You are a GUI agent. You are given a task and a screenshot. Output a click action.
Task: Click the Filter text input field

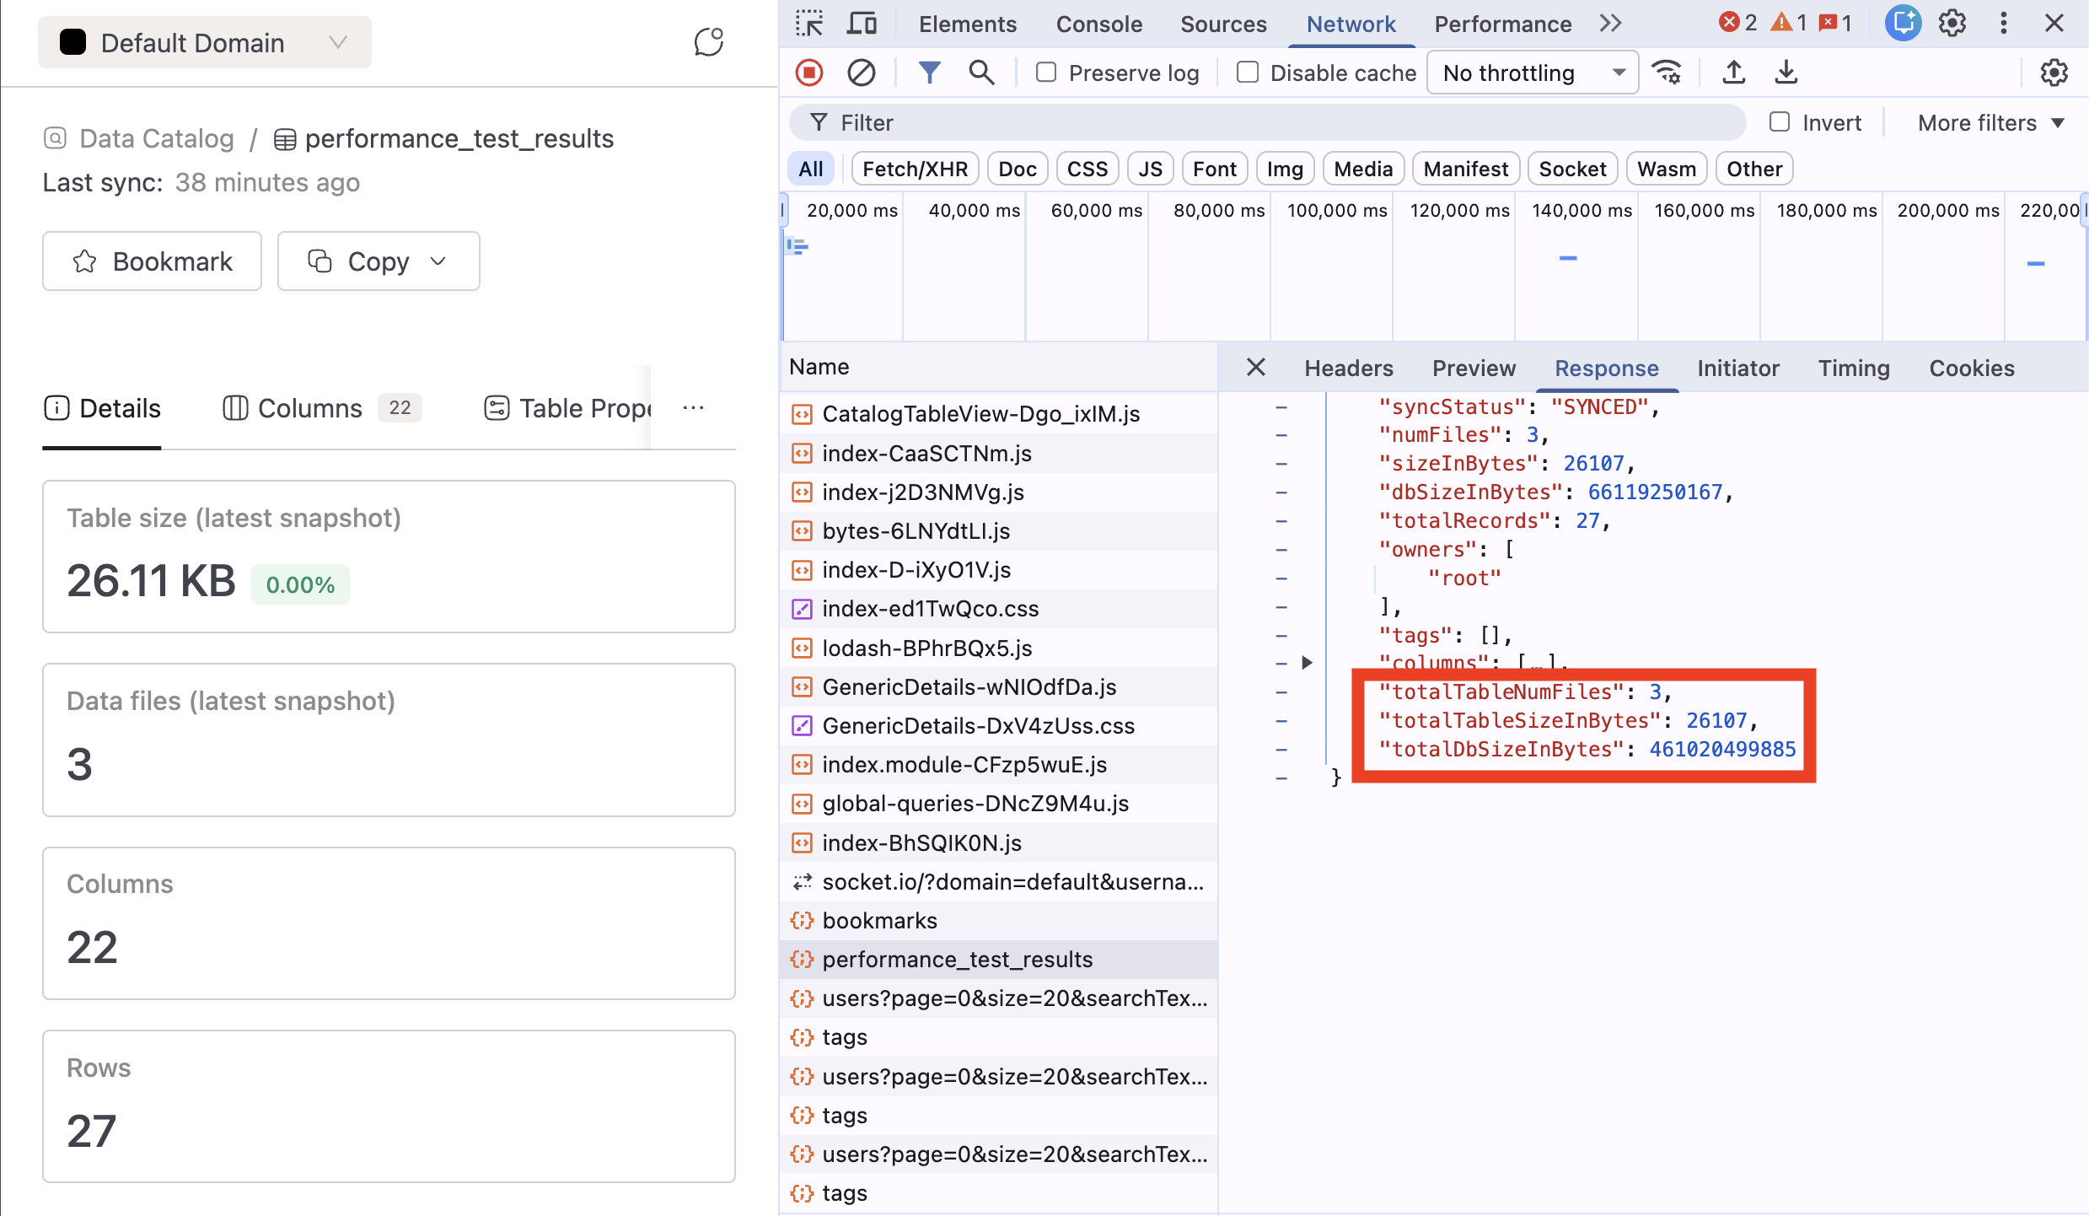(x=1265, y=123)
